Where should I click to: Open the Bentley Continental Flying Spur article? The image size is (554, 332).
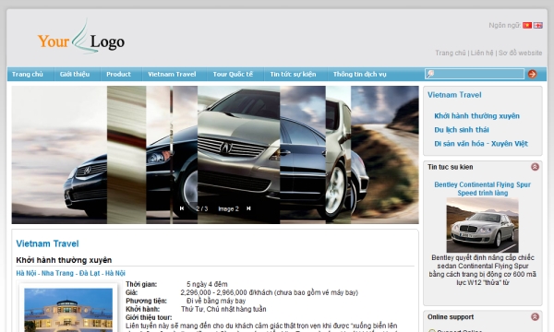pyautogui.click(x=482, y=189)
